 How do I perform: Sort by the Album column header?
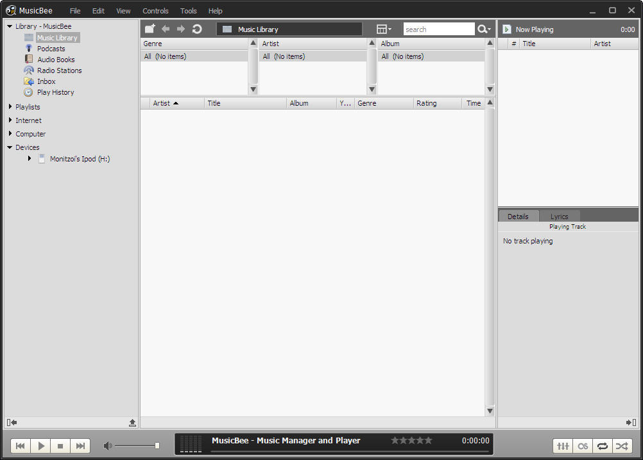tap(311, 103)
